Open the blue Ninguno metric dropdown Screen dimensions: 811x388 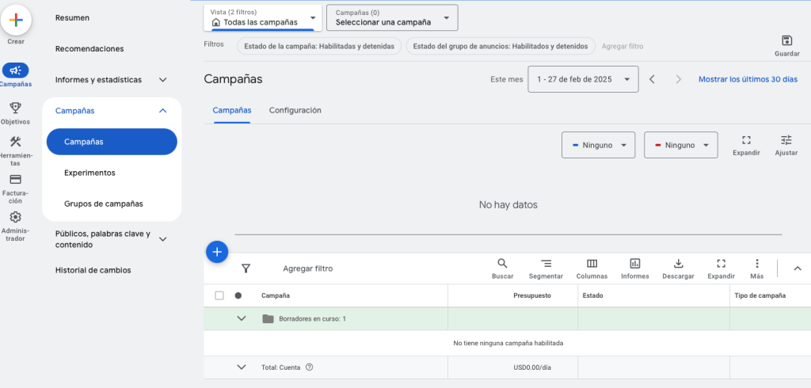pos(598,145)
